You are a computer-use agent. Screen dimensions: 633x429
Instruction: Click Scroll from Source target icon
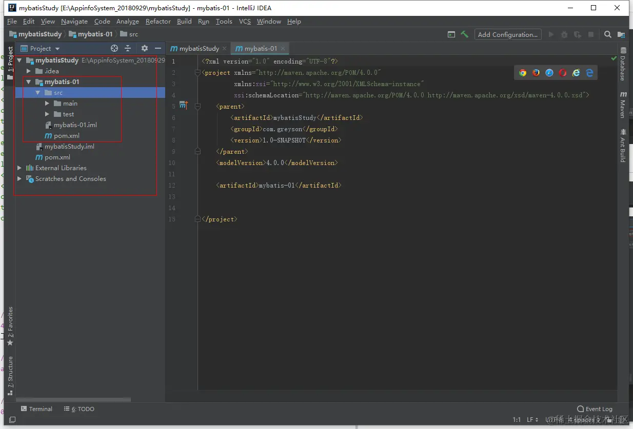coord(114,48)
